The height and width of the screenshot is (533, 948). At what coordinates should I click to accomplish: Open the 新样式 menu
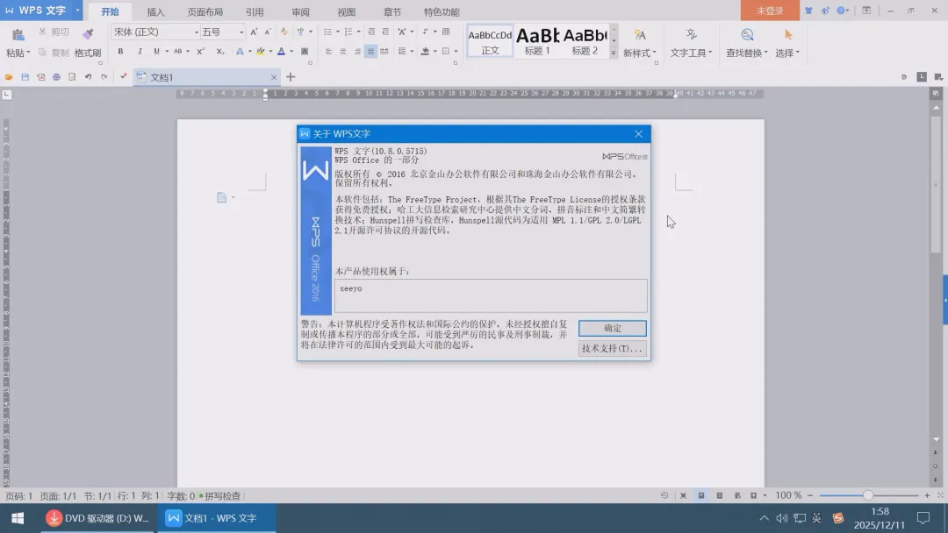(x=640, y=42)
